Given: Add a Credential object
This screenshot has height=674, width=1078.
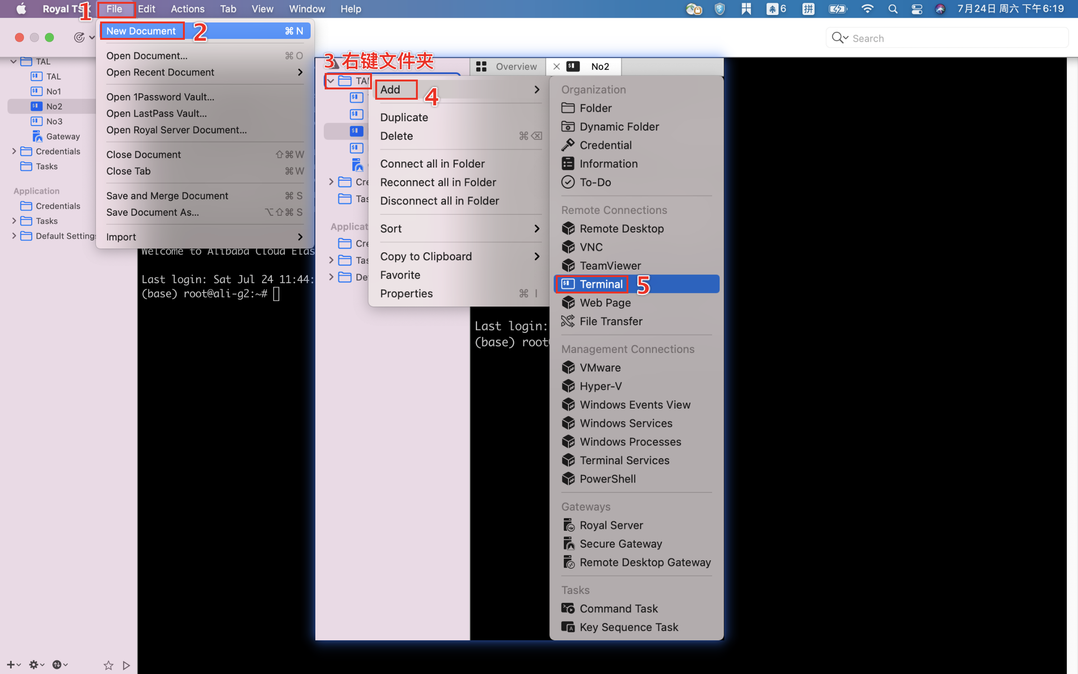Looking at the screenshot, I should (636, 145).
